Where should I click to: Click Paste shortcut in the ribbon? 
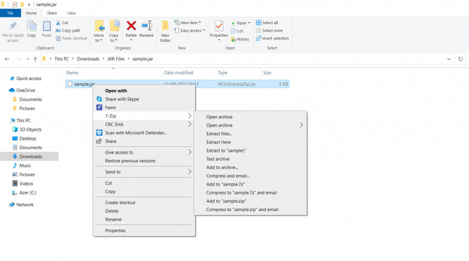coord(71,39)
